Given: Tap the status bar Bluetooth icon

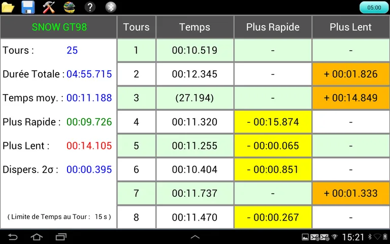Looking at the screenshot, I should (370, 237).
